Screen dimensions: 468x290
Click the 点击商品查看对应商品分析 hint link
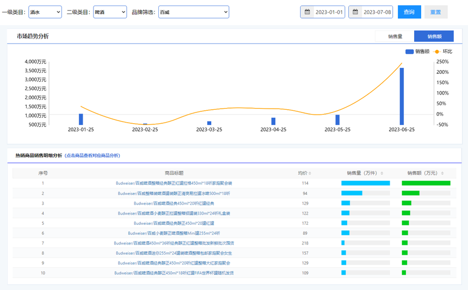92,155
